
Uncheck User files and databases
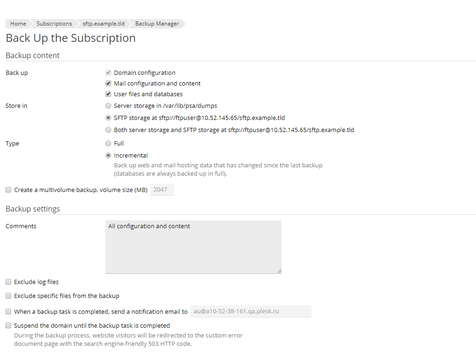108,94
